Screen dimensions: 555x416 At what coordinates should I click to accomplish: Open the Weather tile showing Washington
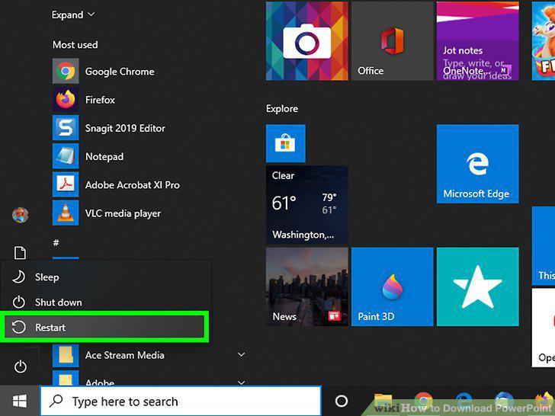click(x=307, y=205)
